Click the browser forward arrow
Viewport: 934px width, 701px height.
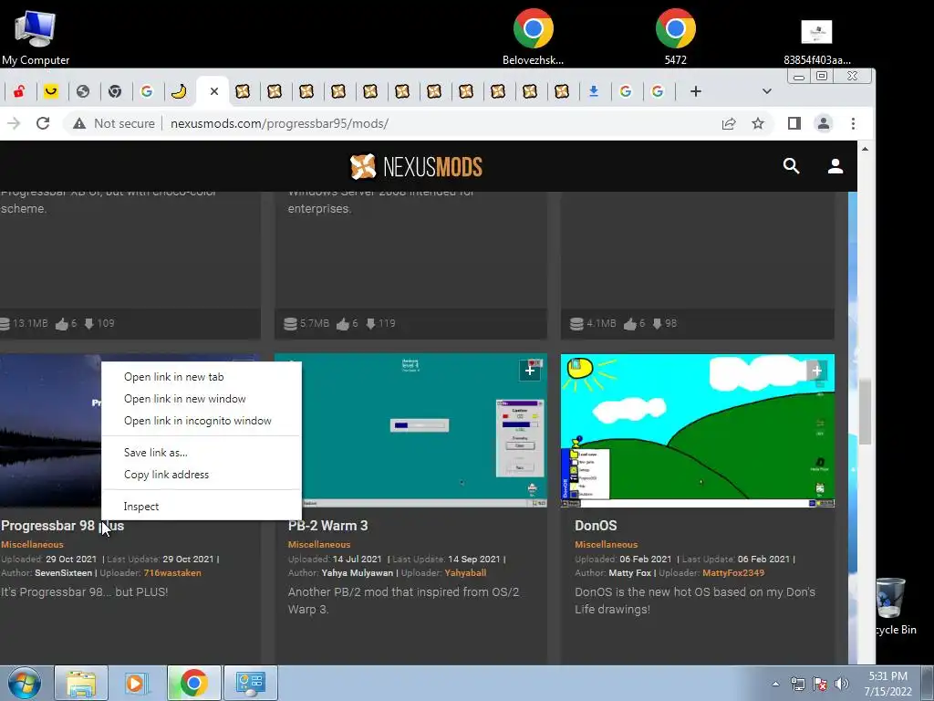point(13,123)
